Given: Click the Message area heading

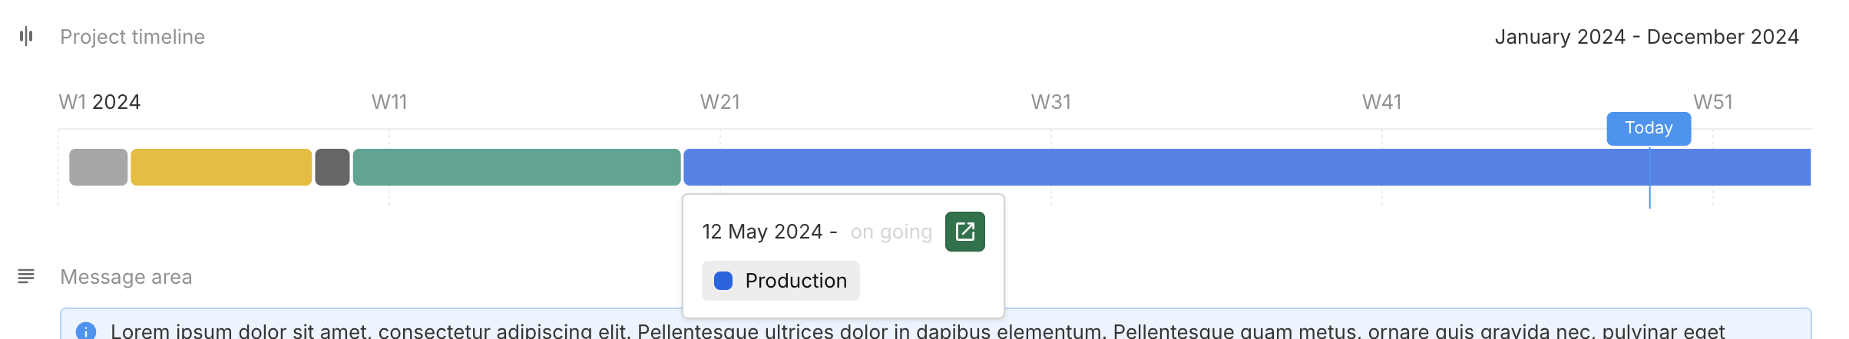Looking at the screenshot, I should pyautogui.click(x=126, y=277).
